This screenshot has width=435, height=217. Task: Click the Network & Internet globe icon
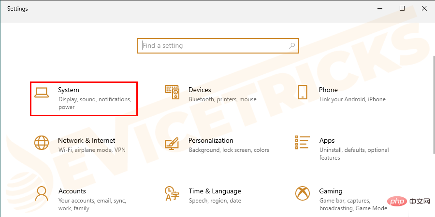[x=42, y=143]
